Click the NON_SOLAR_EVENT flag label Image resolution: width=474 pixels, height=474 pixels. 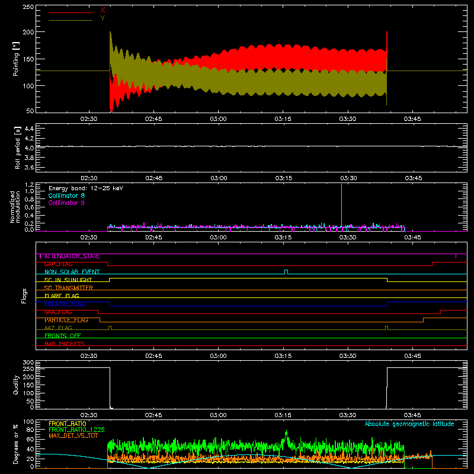tap(72, 272)
